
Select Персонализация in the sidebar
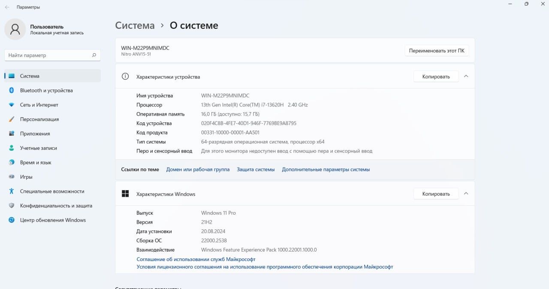coord(53,119)
